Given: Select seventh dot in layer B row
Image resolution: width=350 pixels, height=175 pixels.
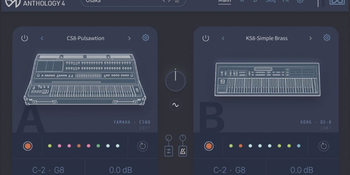Looking at the screenshot, I should click(x=289, y=146).
